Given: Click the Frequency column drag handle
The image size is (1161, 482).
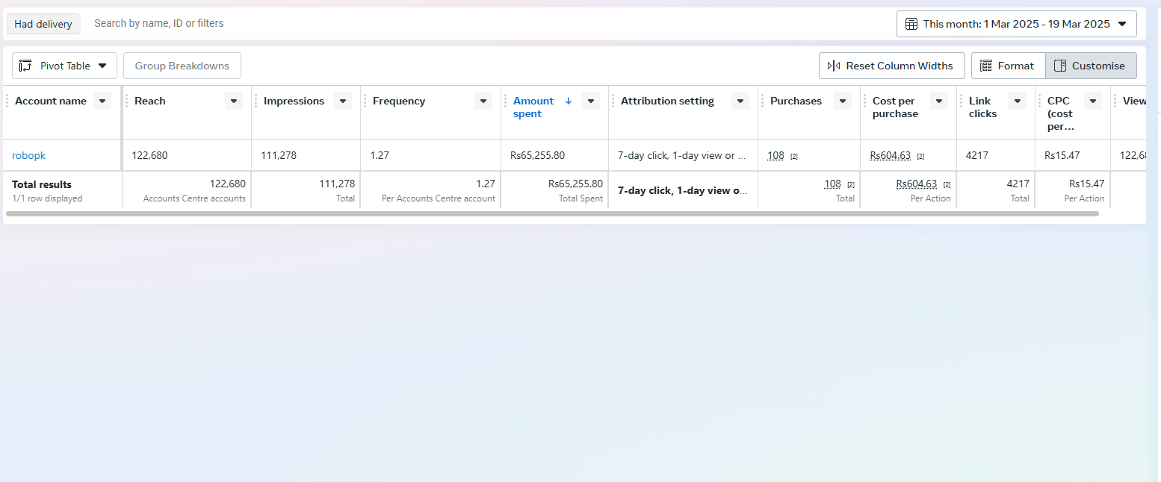Looking at the screenshot, I should (365, 101).
